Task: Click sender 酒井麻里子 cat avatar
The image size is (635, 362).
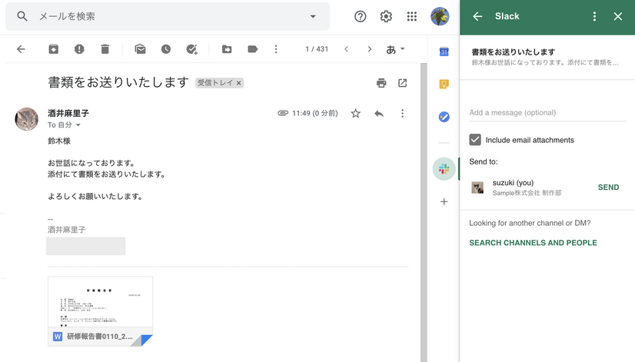Action: point(27,119)
